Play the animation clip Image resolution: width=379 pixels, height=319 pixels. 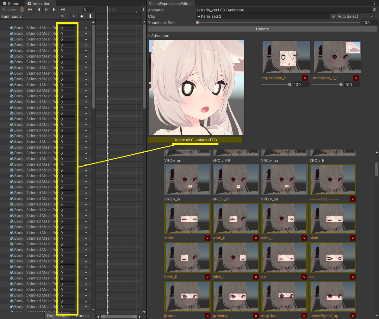pos(47,10)
